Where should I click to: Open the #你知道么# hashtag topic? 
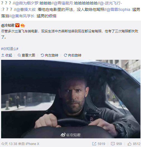pos(10,49)
